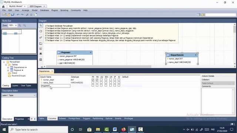Open Microsoft Word from the taskbar
The width and height of the screenshot is (237, 133).
(115, 129)
